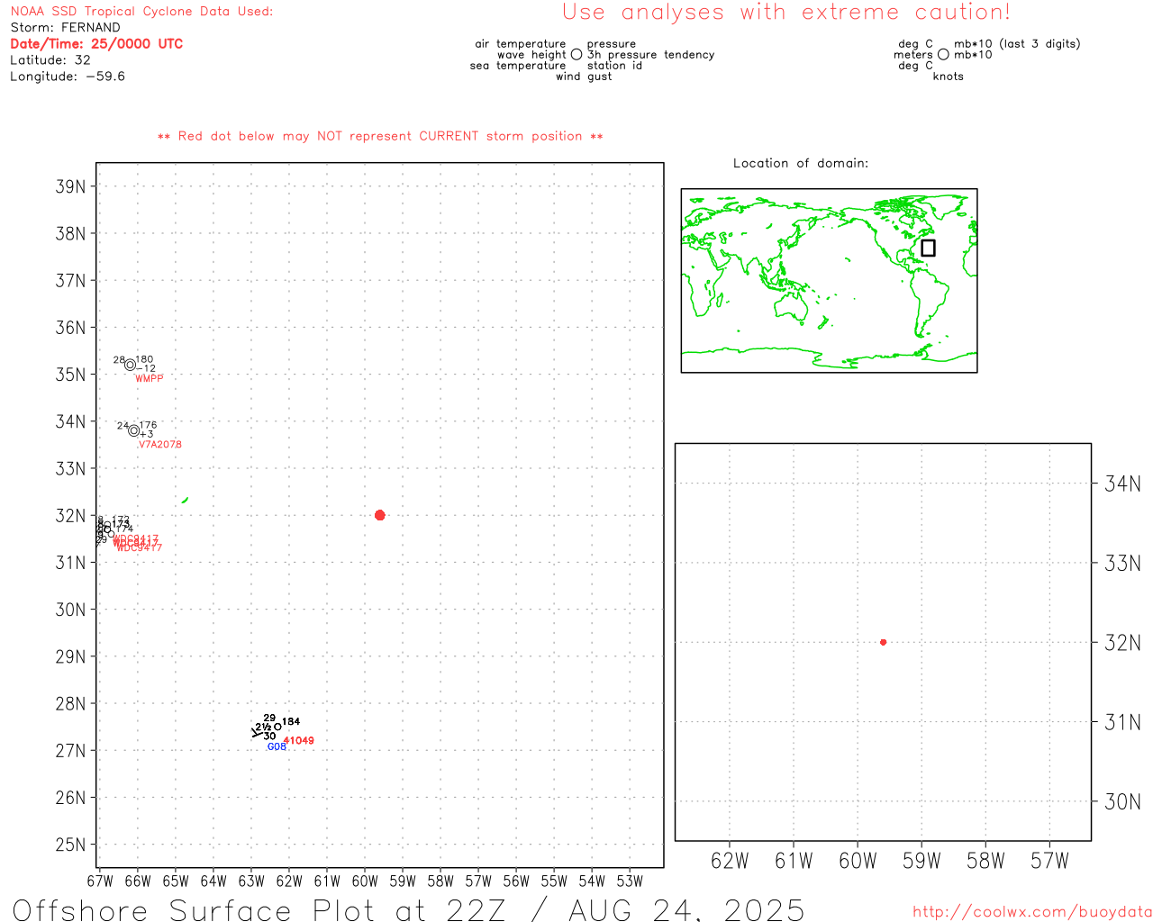Viewport: 1153px width, 922px height.
Task: Click the 25N axis label
Action: pos(70,845)
